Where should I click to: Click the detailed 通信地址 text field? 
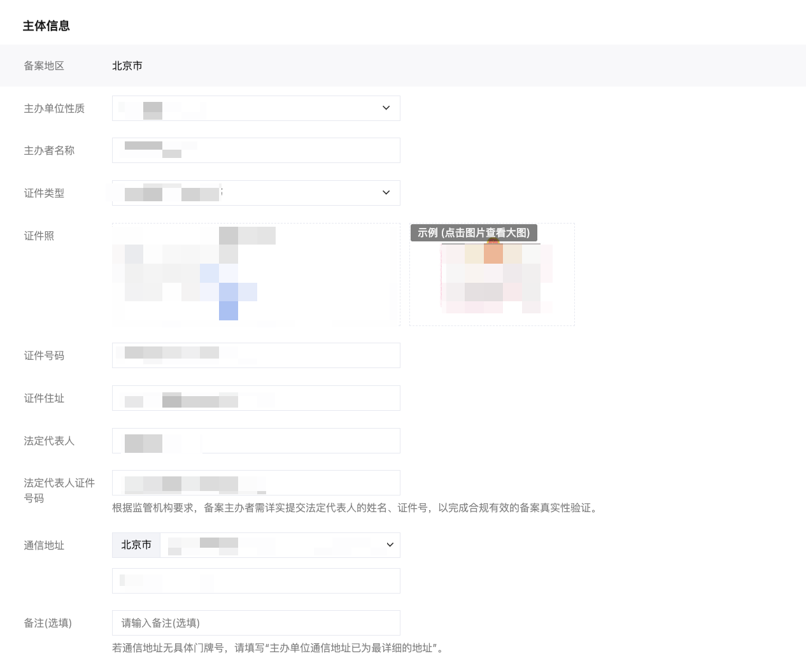[x=256, y=581]
